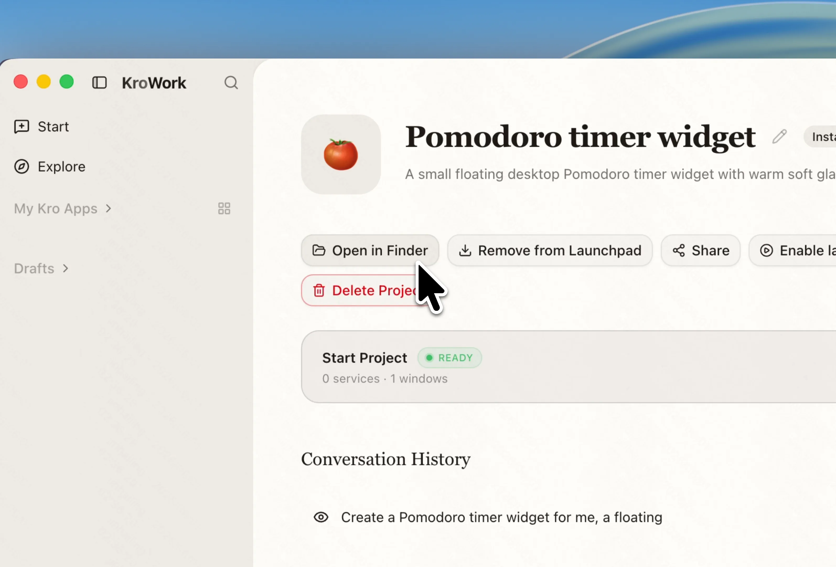The height and width of the screenshot is (567, 836).
Task: Click Remove from Launchpad button
Action: click(550, 251)
